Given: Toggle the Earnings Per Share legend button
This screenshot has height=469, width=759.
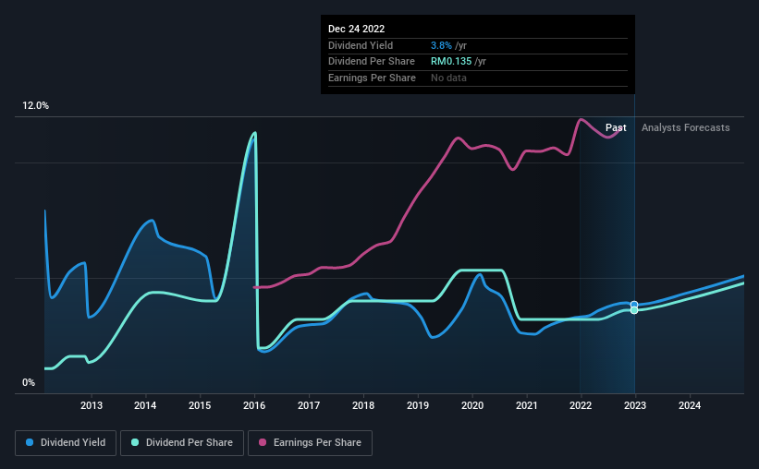Looking at the screenshot, I should pos(310,443).
